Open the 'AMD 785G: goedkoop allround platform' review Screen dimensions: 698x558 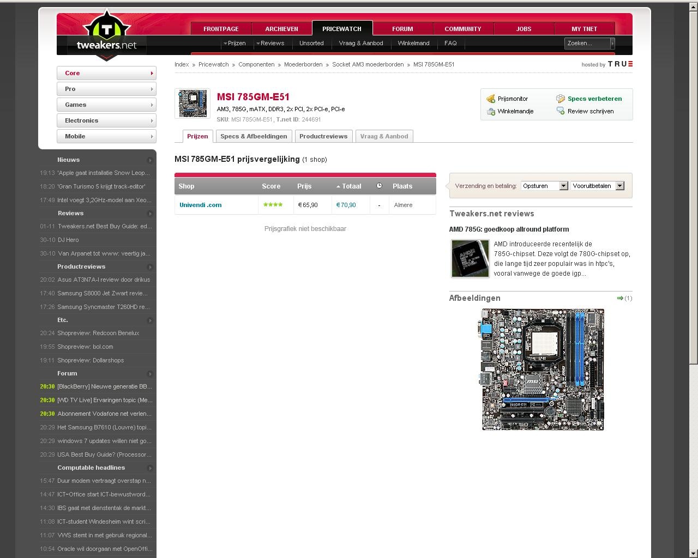coord(509,229)
